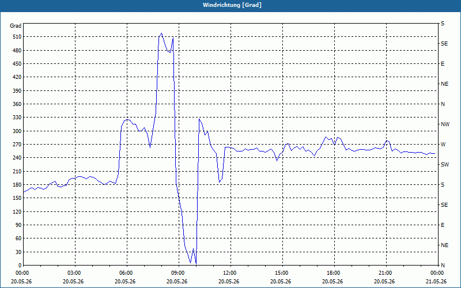Pick the 18:00 time axis label
The image size is (461, 288).
[x=334, y=273]
